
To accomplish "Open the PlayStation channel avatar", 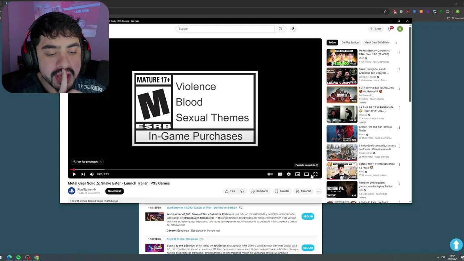I will tap(71, 191).
